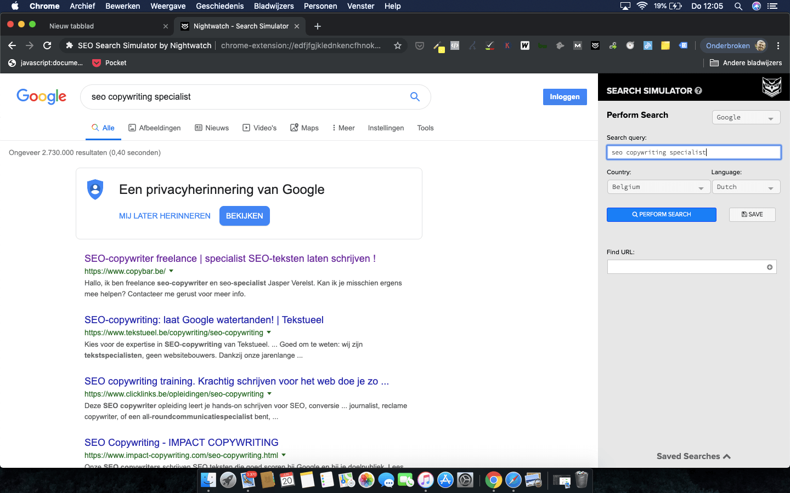Open the SEO-copywriter freelance result link
This screenshot has height=493, width=790.
click(230, 259)
